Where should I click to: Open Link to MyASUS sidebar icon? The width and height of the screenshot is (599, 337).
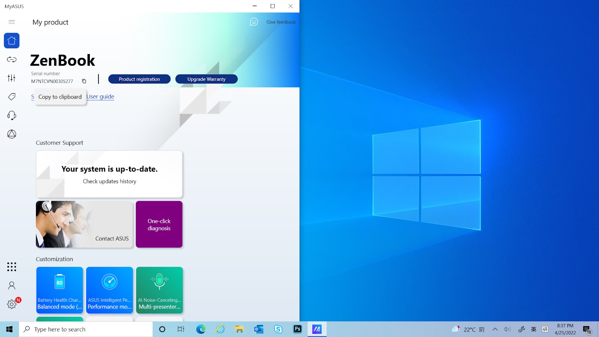12,59
